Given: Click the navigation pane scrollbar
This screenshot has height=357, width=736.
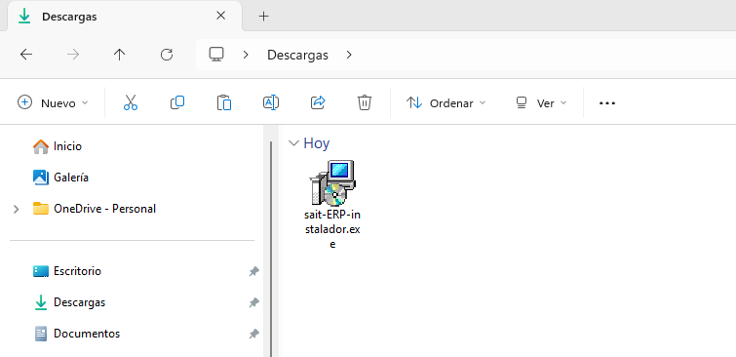Looking at the screenshot, I should pos(270,249).
